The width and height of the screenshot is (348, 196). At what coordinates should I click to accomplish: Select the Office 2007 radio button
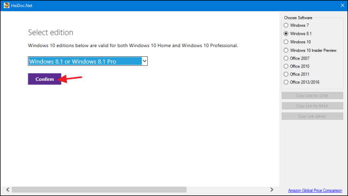click(x=286, y=58)
